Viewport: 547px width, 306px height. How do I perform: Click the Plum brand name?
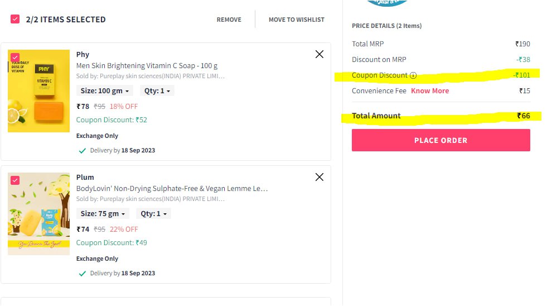click(x=85, y=178)
